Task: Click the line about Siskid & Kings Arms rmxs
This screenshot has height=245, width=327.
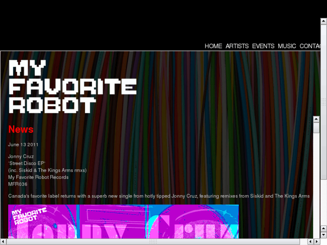Action: pos(47,170)
